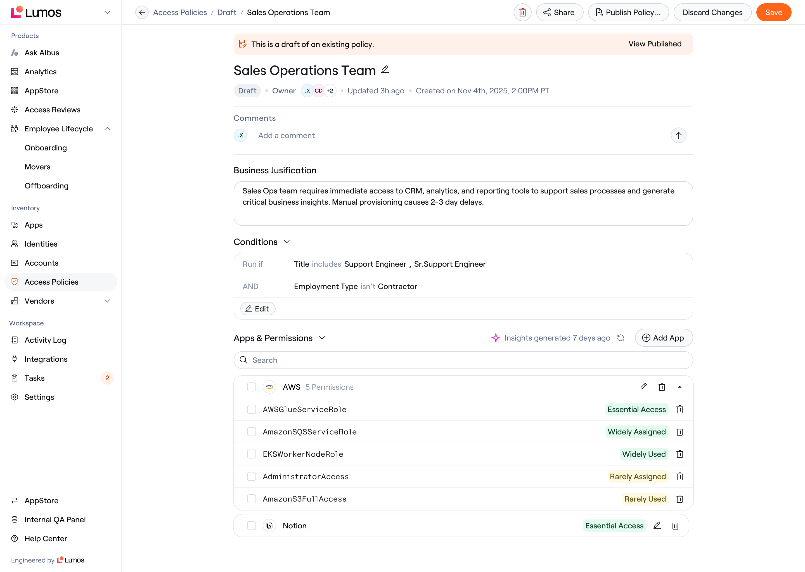The width and height of the screenshot is (805, 572).
Task: Collapse the Employee Lifecycle section
Action: point(107,129)
